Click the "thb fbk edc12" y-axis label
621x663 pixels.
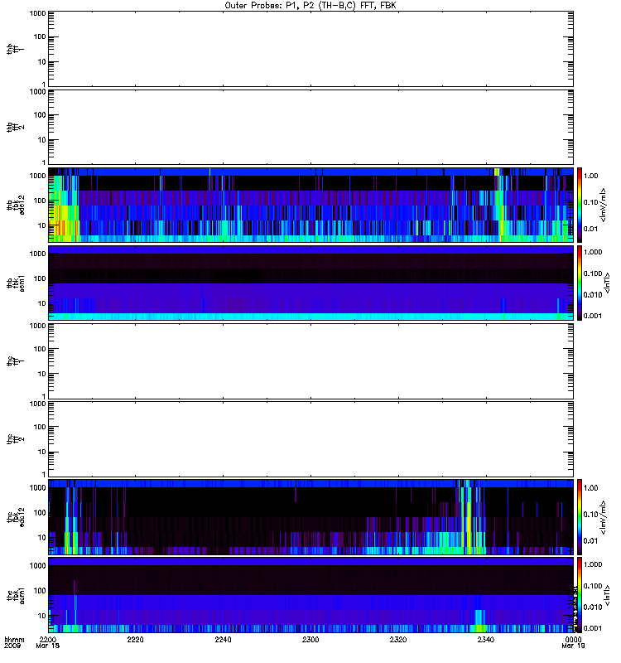[x=16, y=205]
